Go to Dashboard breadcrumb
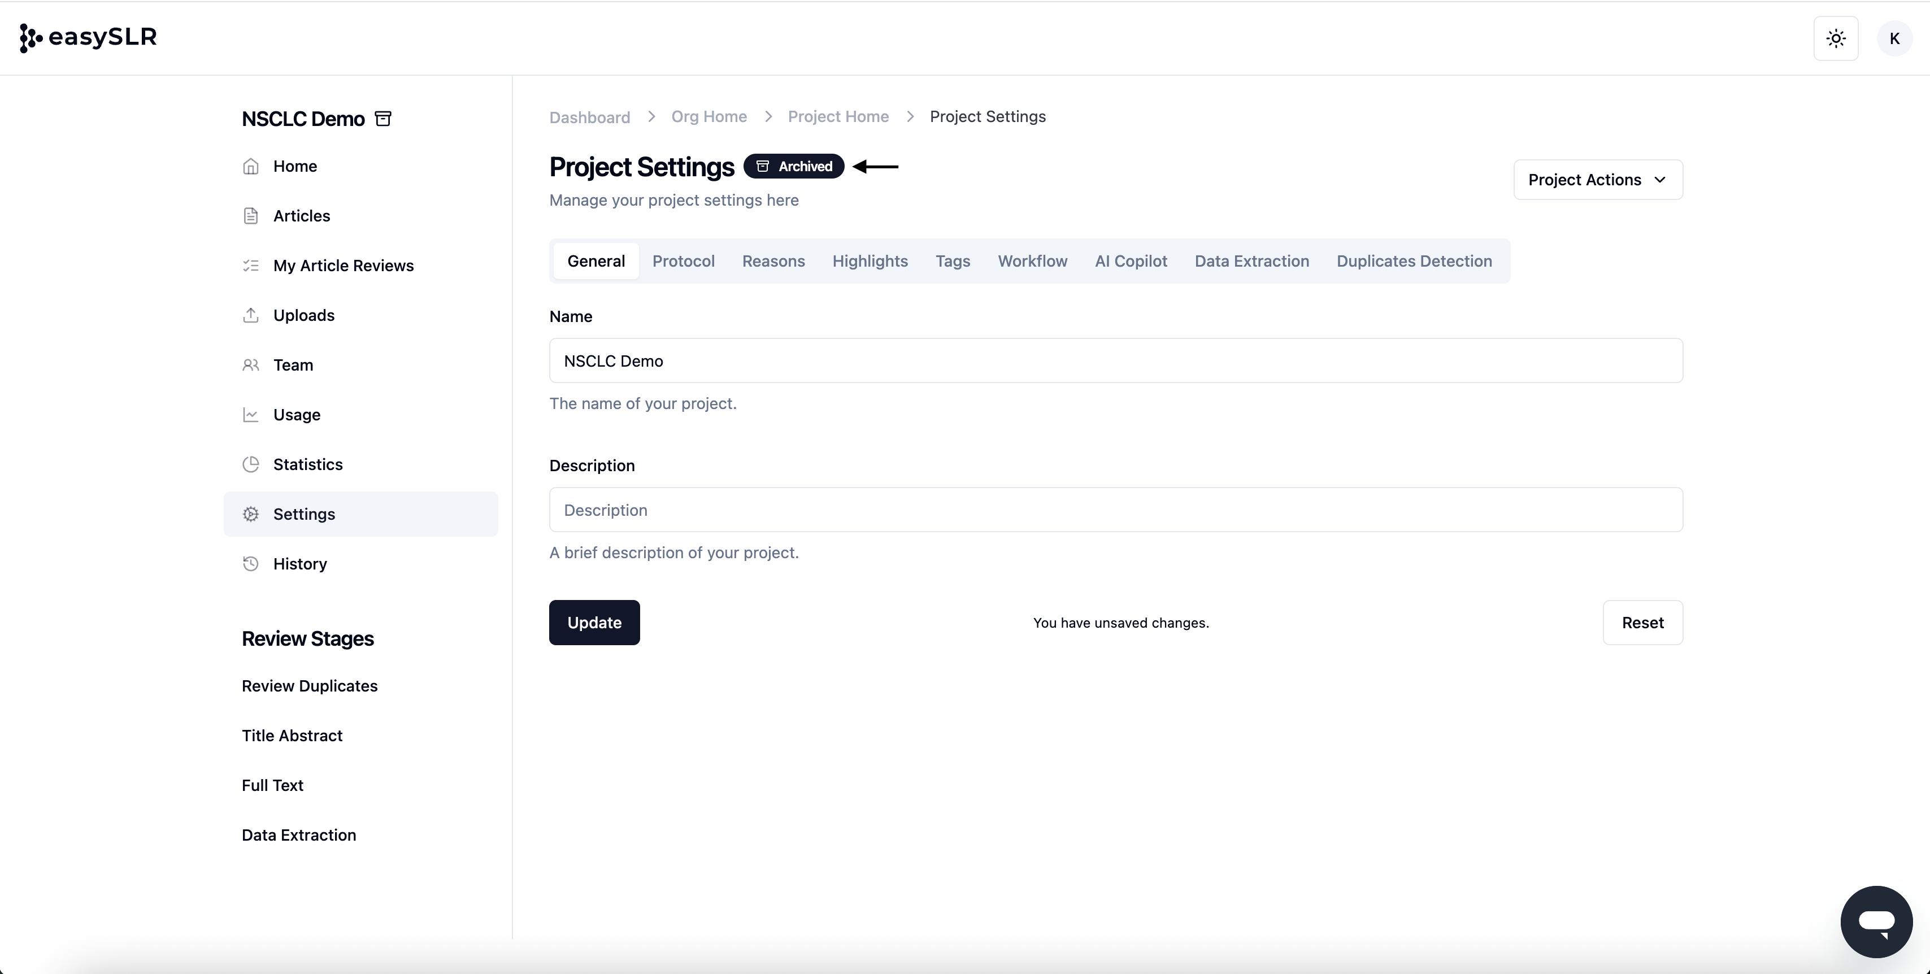Viewport: 1930px width, 974px height. coord(590,117)
